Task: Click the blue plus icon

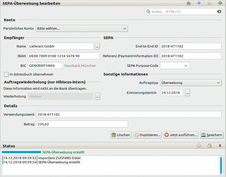Action: [199, 3]
